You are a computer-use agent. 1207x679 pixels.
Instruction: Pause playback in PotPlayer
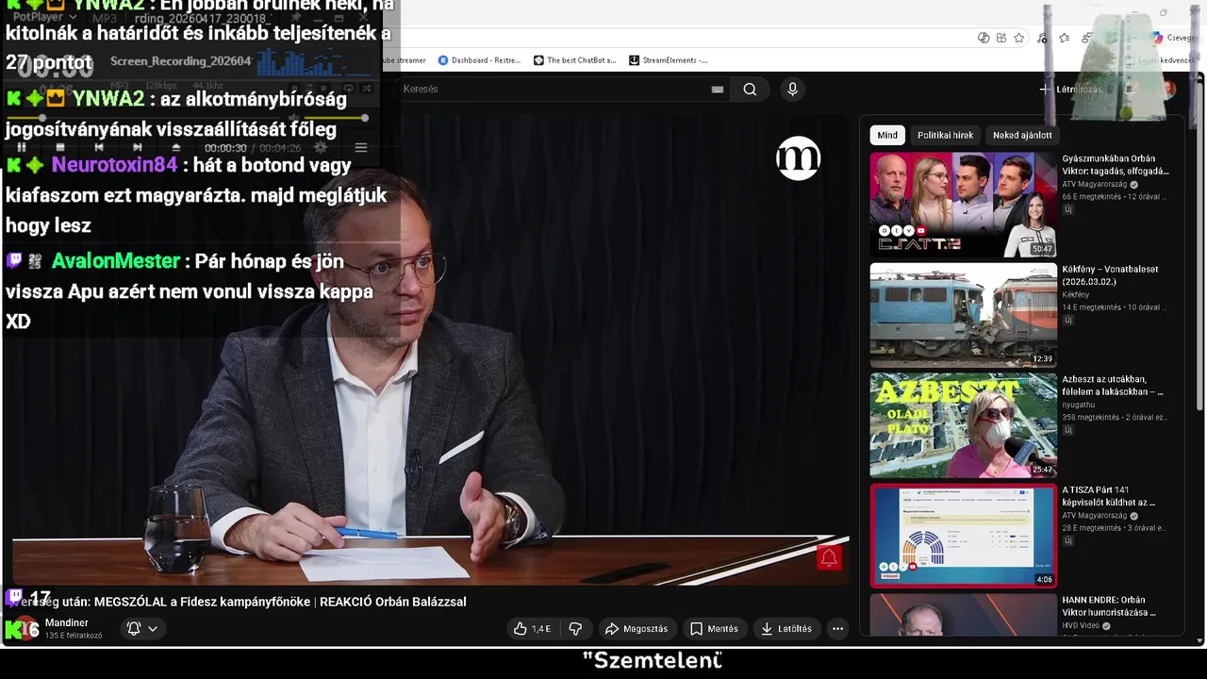point(22,148)
